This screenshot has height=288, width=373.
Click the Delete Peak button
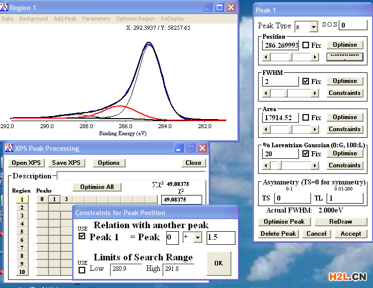[278, 234]
